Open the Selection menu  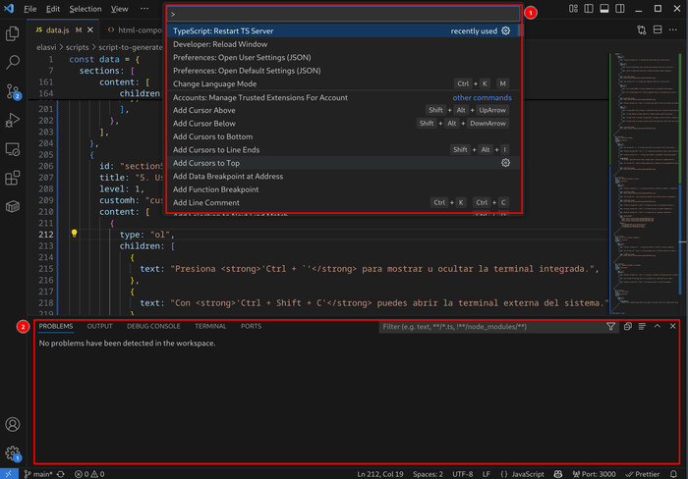click(86, 9)
